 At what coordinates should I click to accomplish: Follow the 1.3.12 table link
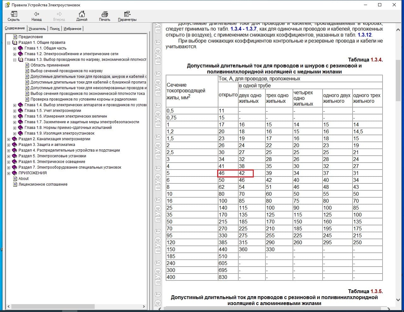coord(365,35)
